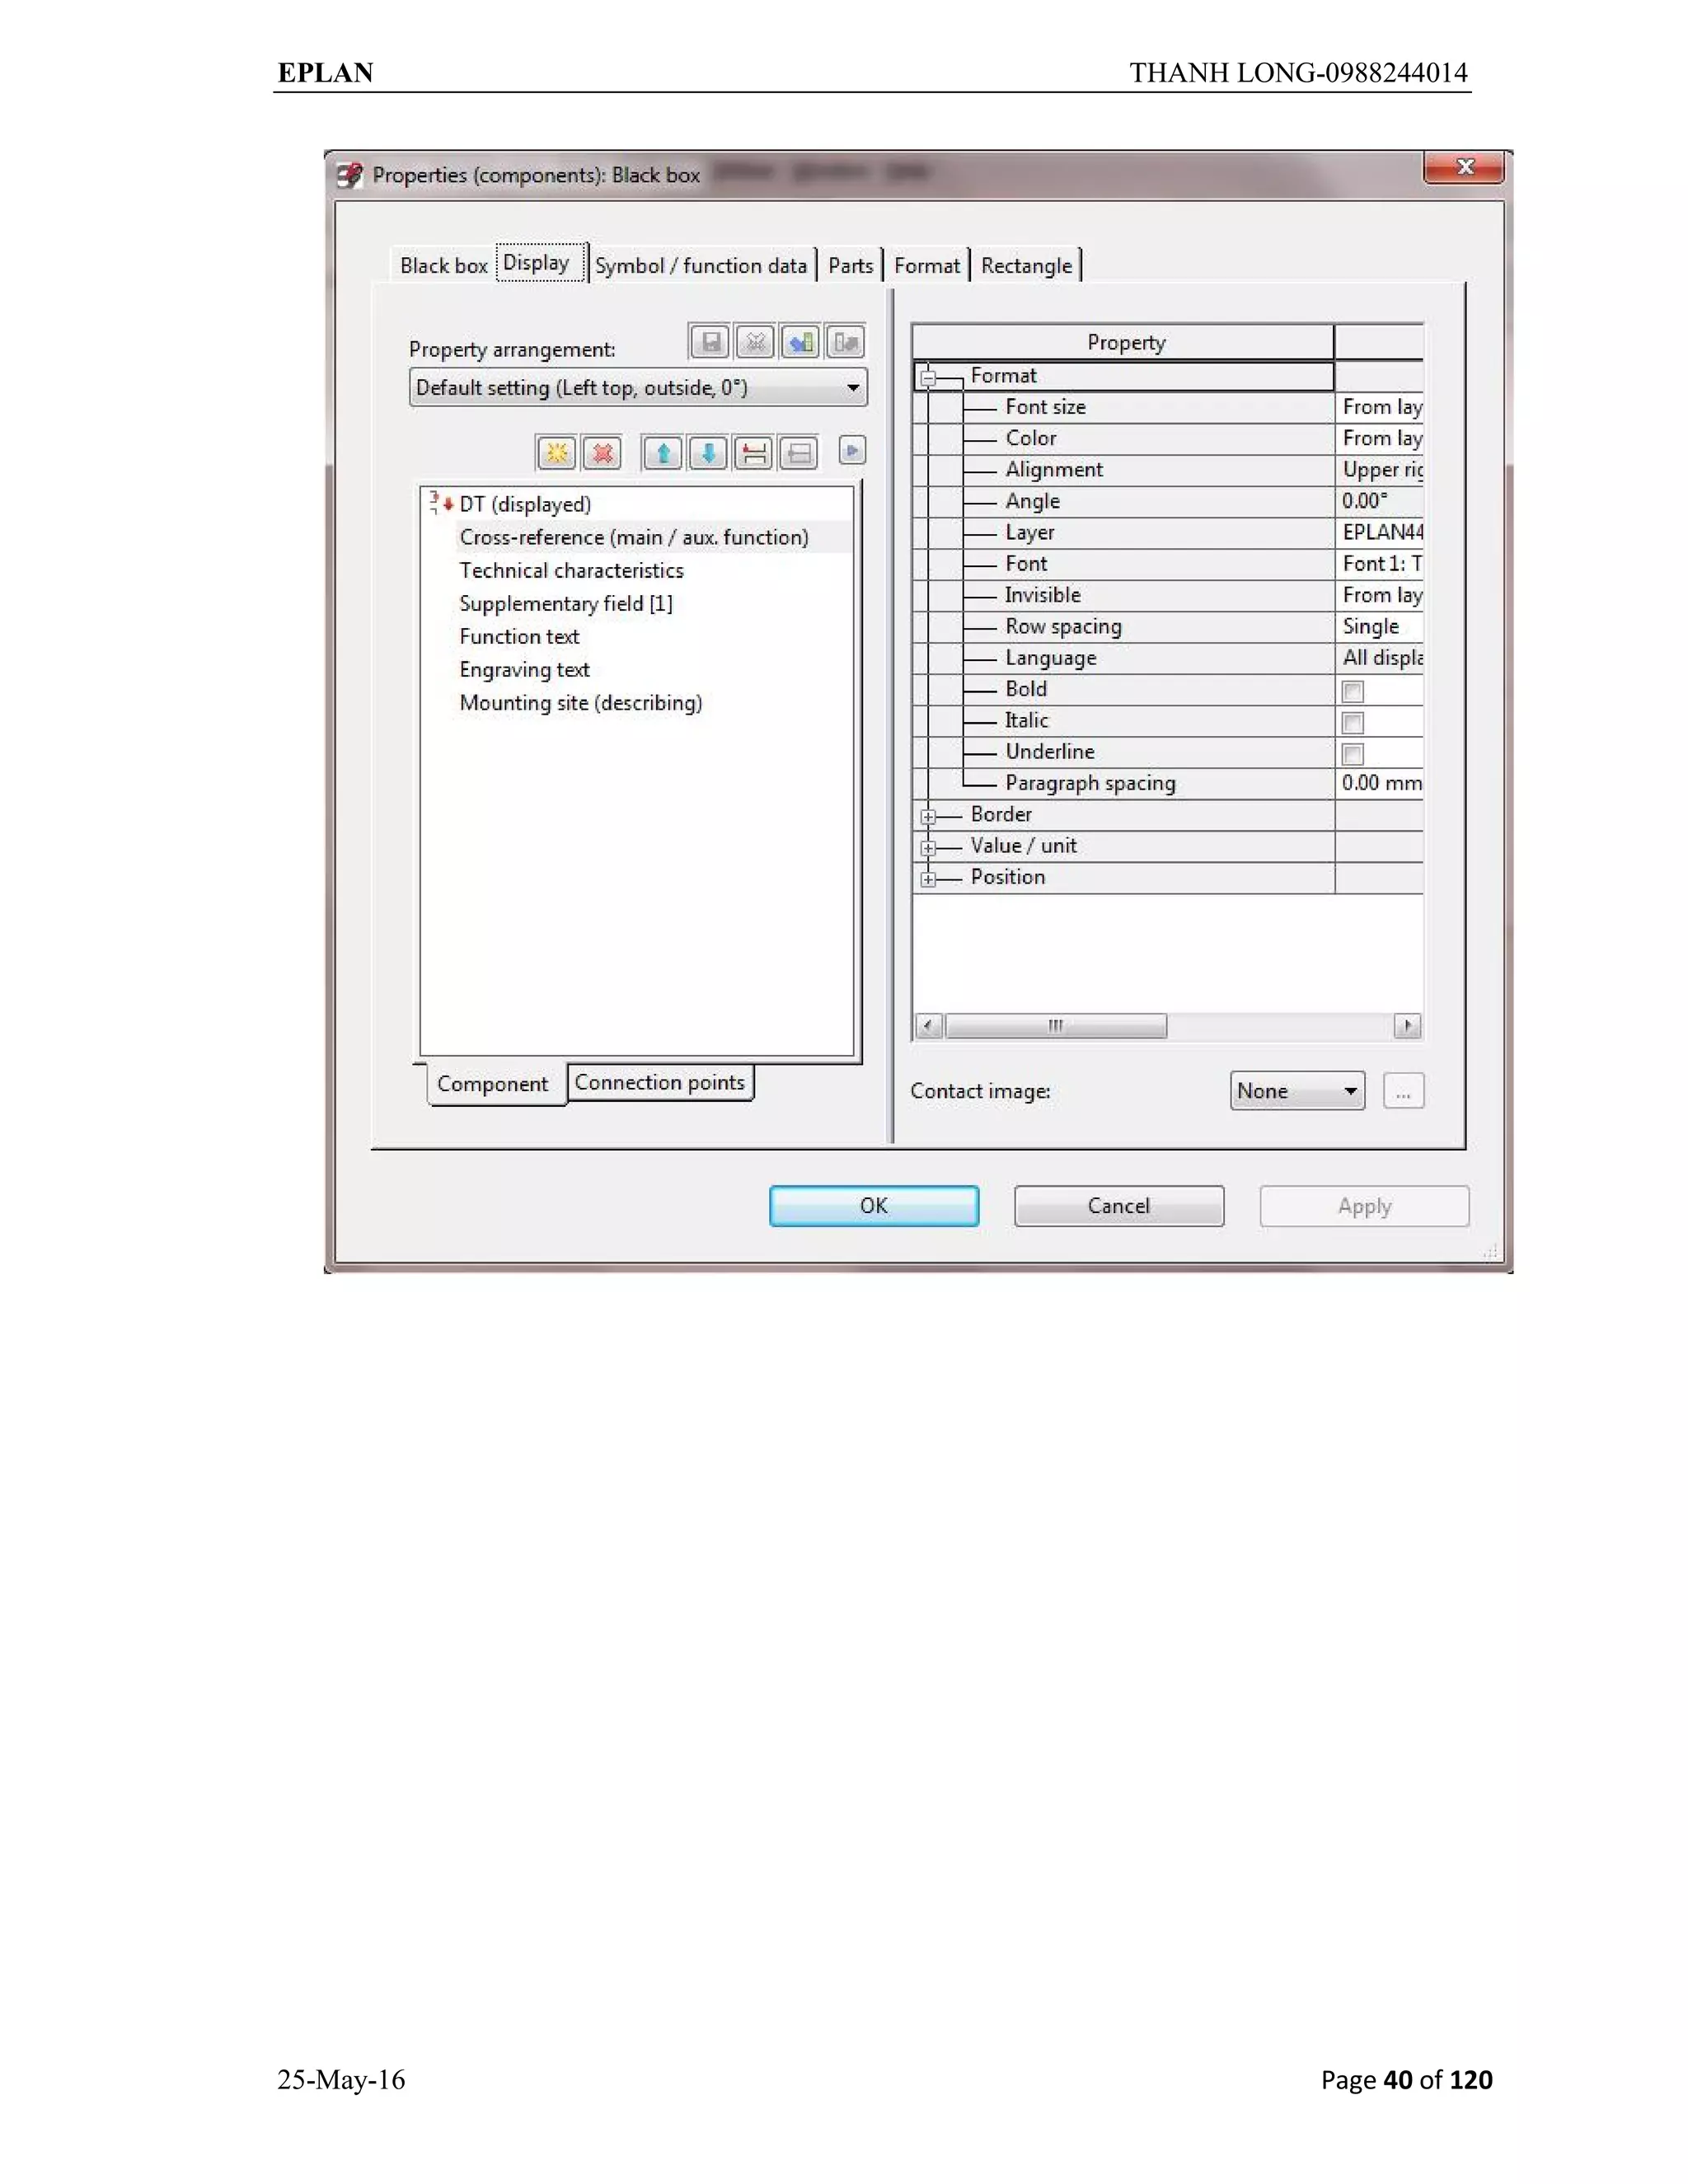Click the blue and green Import arrangement icon
The image size is (1688, 2184).
(800, 343)
